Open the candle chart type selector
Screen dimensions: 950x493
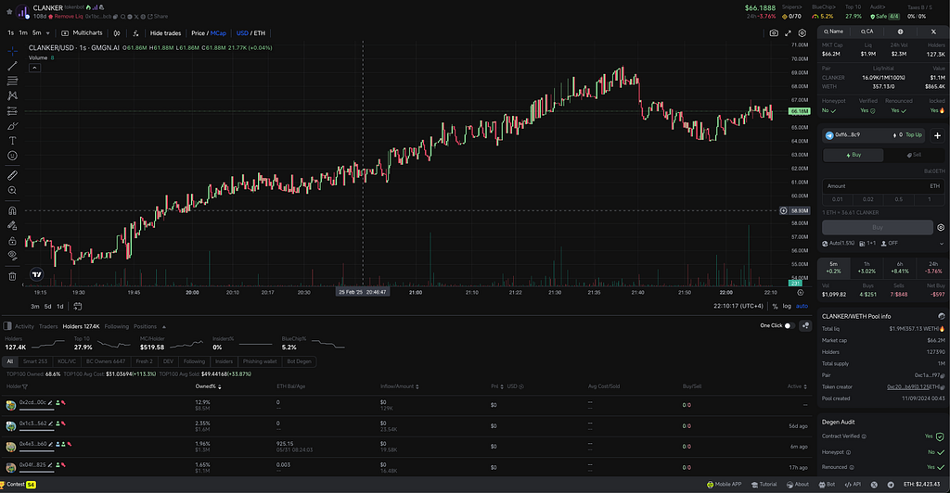click(x=117, y=33)
